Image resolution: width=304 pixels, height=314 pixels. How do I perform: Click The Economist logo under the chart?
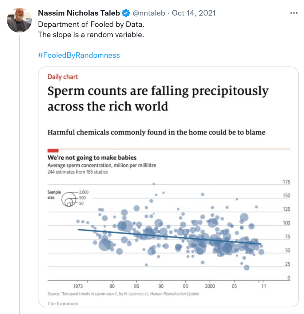(x=63, y=303)
